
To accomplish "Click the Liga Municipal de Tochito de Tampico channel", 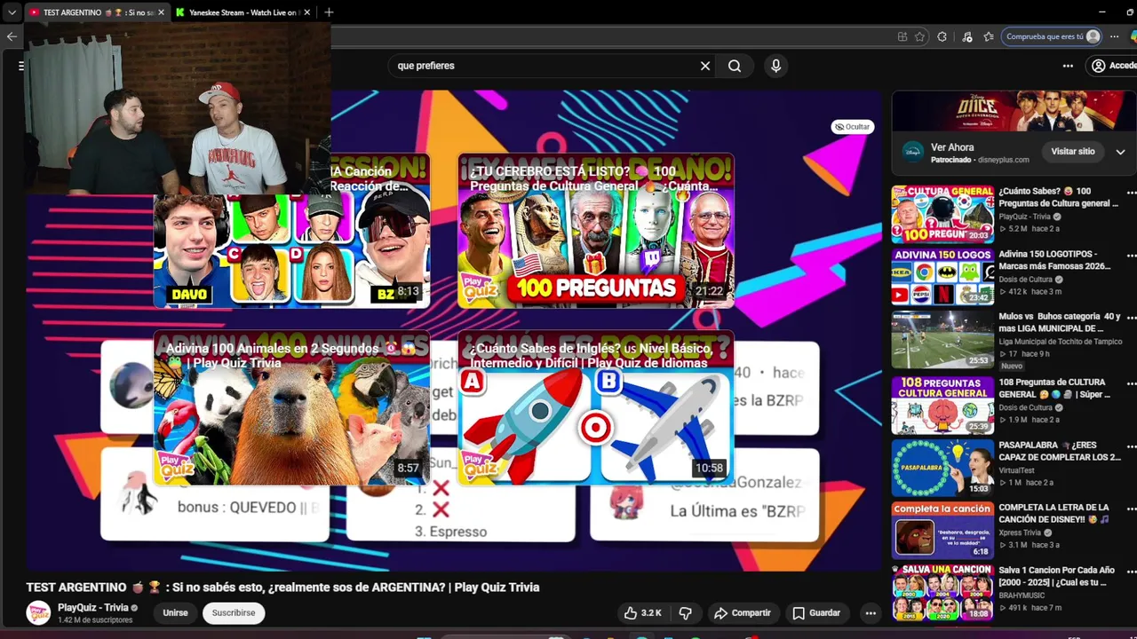I will (1061, 342).
